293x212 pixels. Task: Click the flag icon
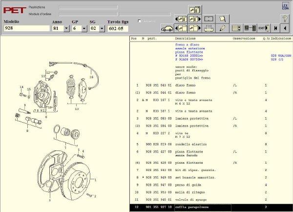pos(222,19)
